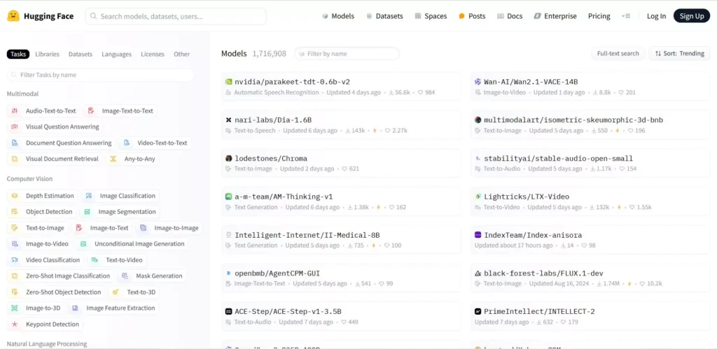Screen dimensions: 717x349
Task: Open the Wan-AI/Wan2.1-VACE-14B model
Action: click(590, 86)
